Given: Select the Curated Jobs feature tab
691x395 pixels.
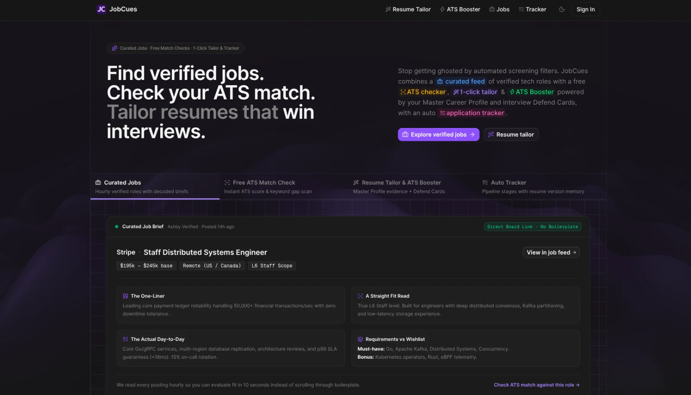Looking at the screenshot, I should coord(155,187).
